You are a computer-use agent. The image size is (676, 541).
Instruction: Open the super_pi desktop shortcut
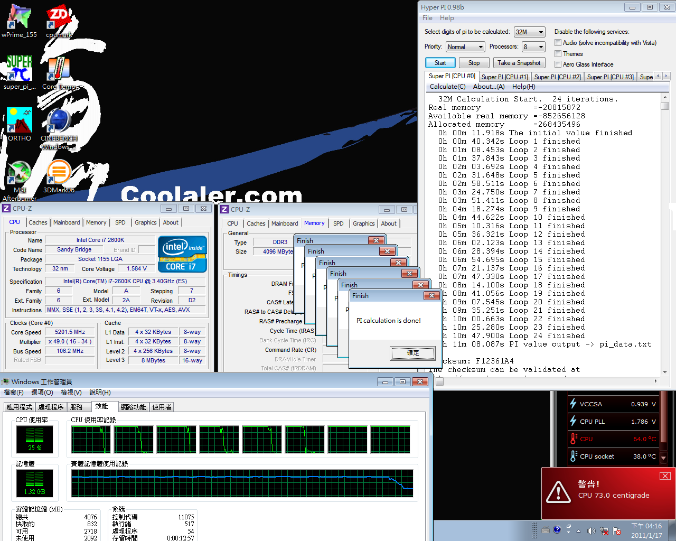coord(20,72)
